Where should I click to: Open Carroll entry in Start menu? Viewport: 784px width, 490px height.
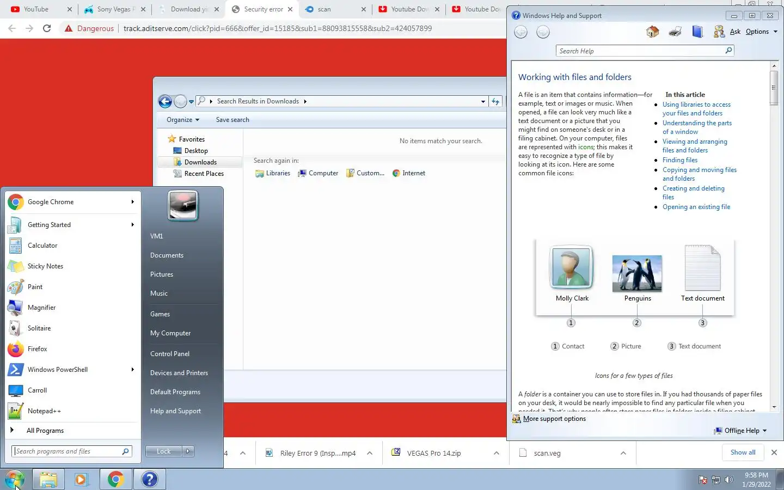[x=71, y=390]
